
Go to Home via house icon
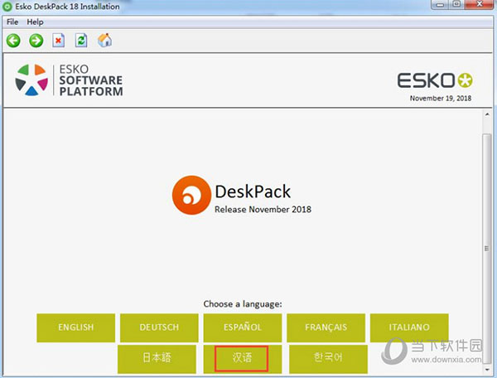click(x=104, y=41)
